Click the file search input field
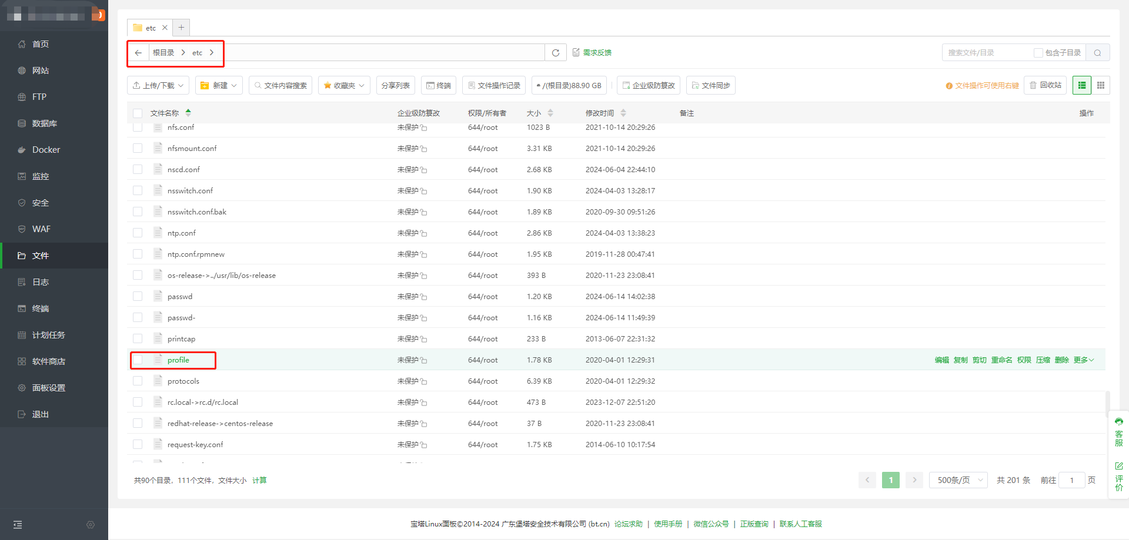 (x=988, y=53)
